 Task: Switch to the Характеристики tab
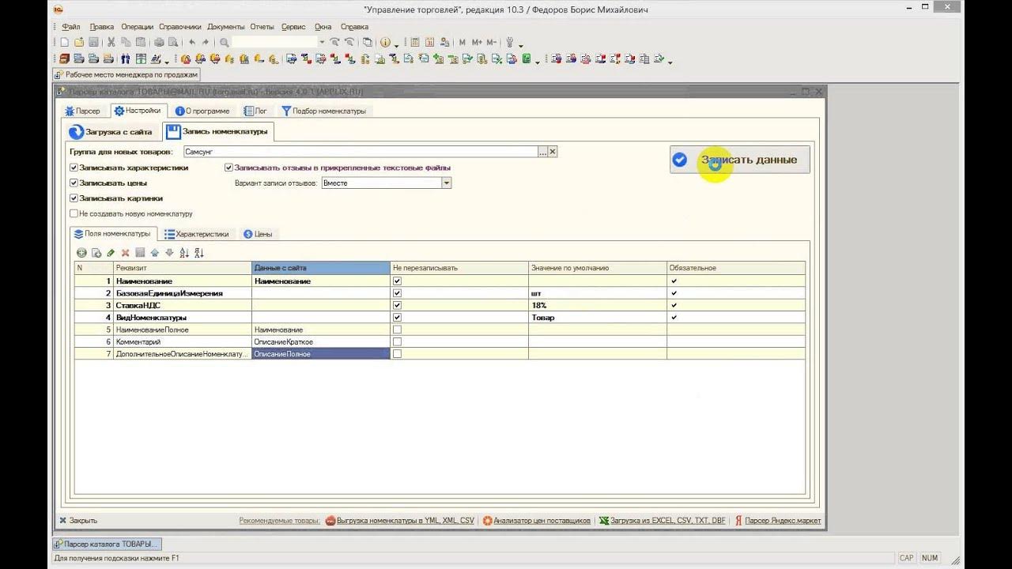coord(197,234)
